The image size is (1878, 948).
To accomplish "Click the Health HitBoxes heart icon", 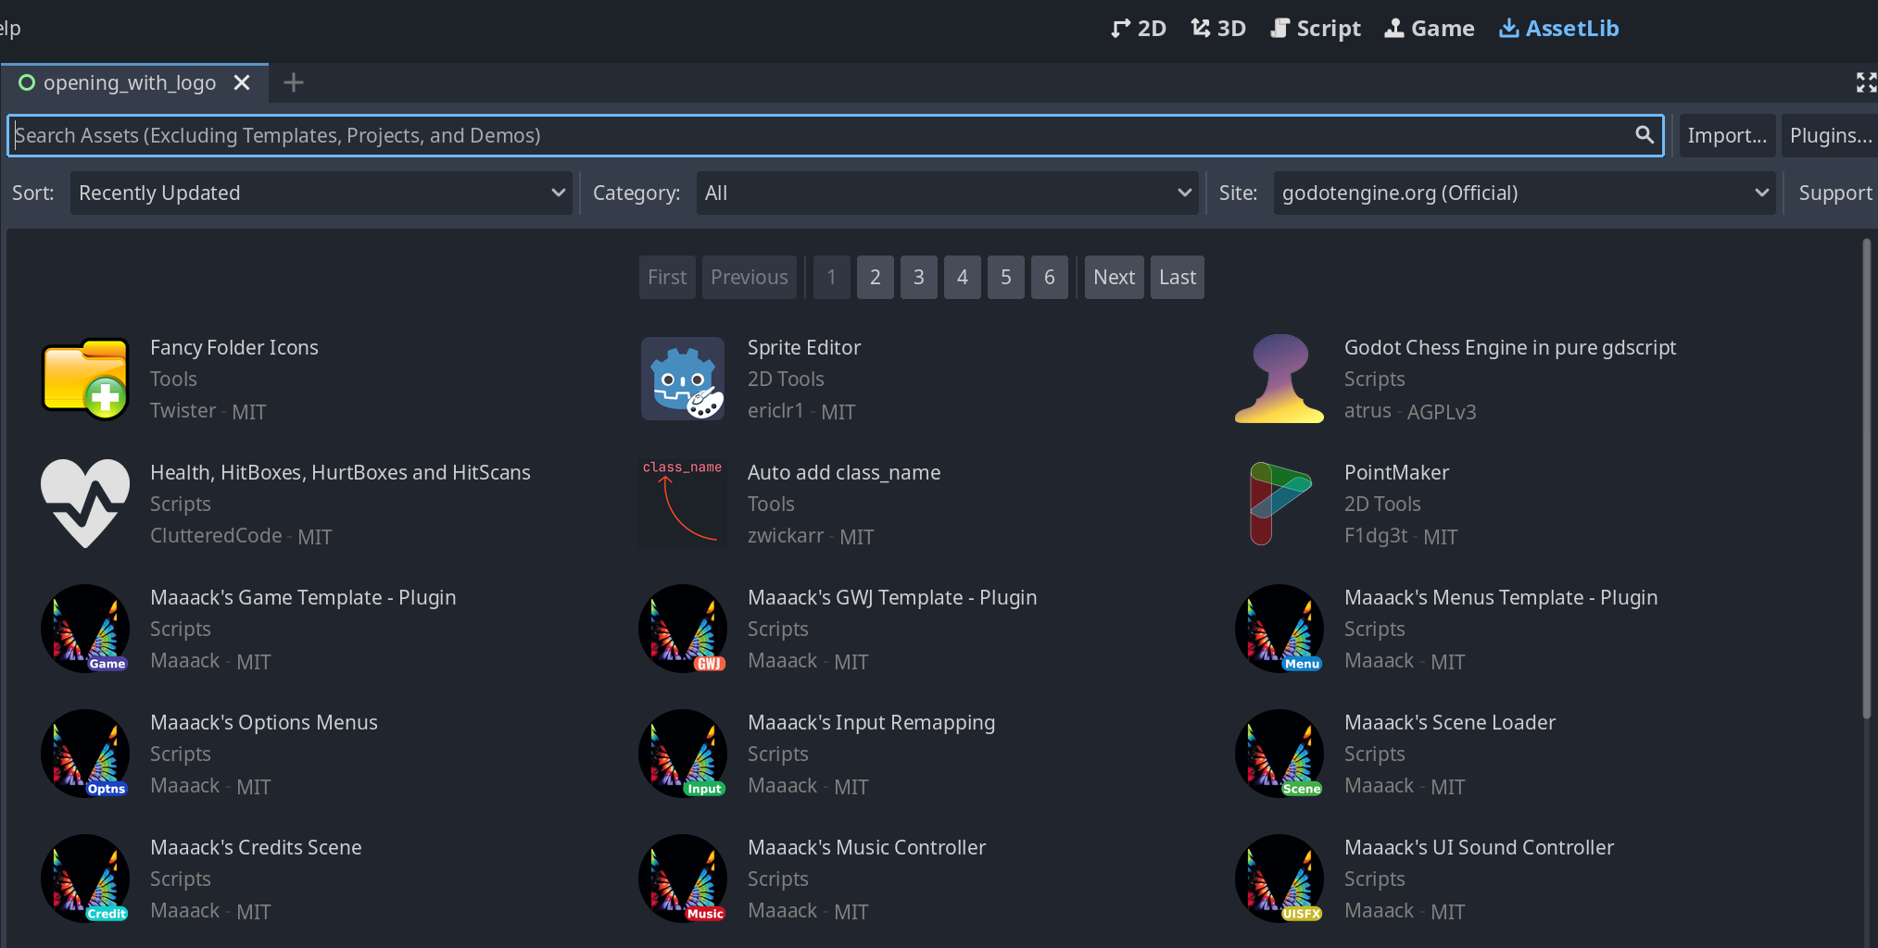I will pyautogui.click(x=85, y=504).
